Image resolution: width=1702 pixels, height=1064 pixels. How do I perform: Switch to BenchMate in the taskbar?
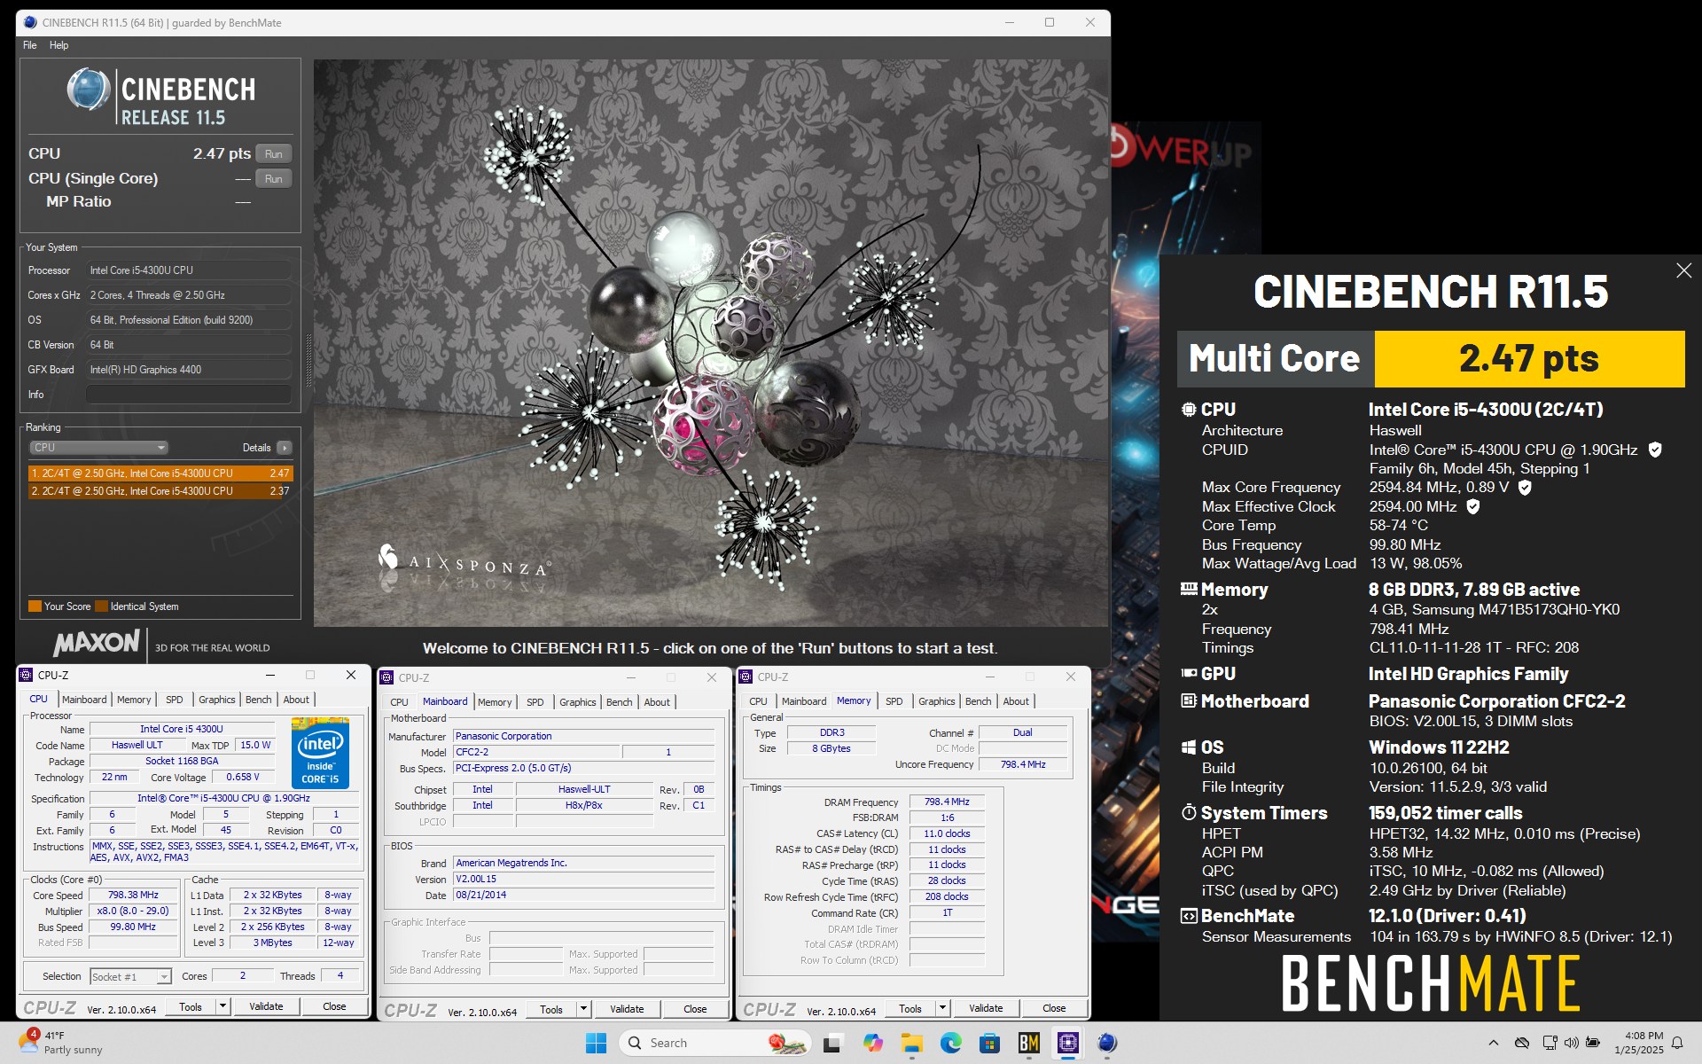(1028, 1043)
